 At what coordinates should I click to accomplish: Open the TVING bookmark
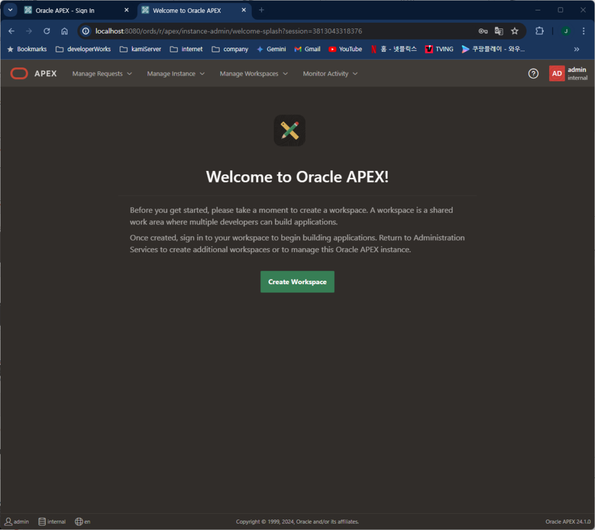(x=439, y=49)
